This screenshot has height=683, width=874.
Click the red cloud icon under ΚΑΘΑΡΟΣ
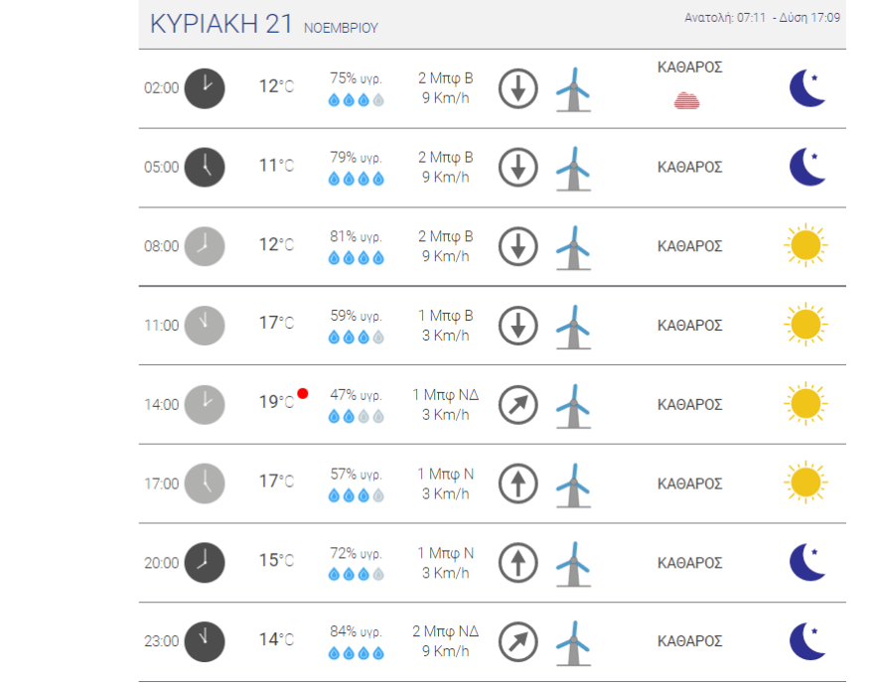tap(687, 100)
